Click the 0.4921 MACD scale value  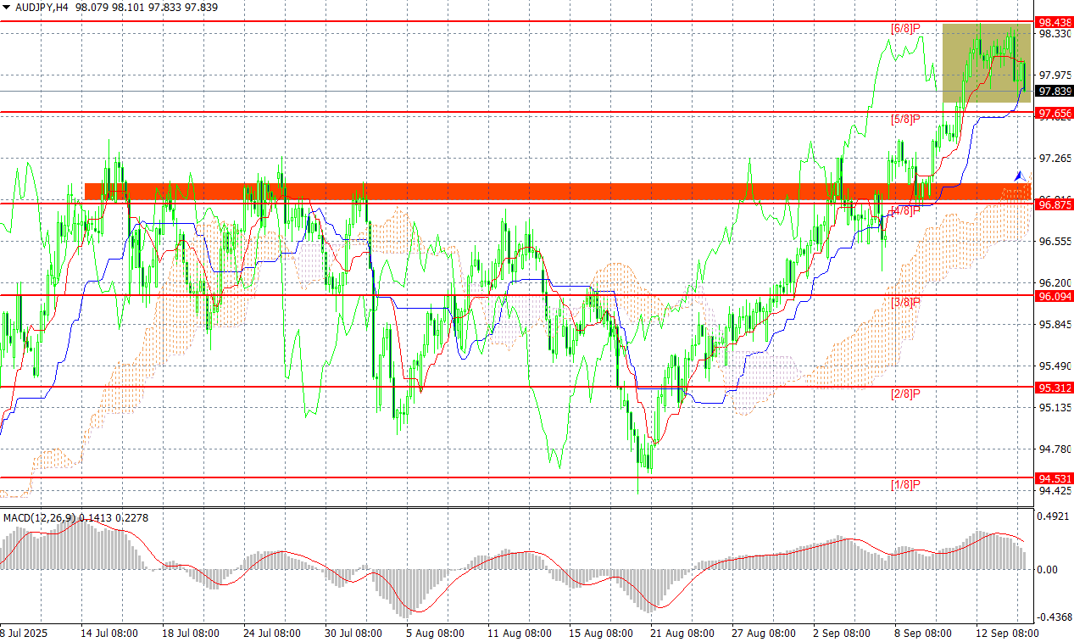(1055, 516)
